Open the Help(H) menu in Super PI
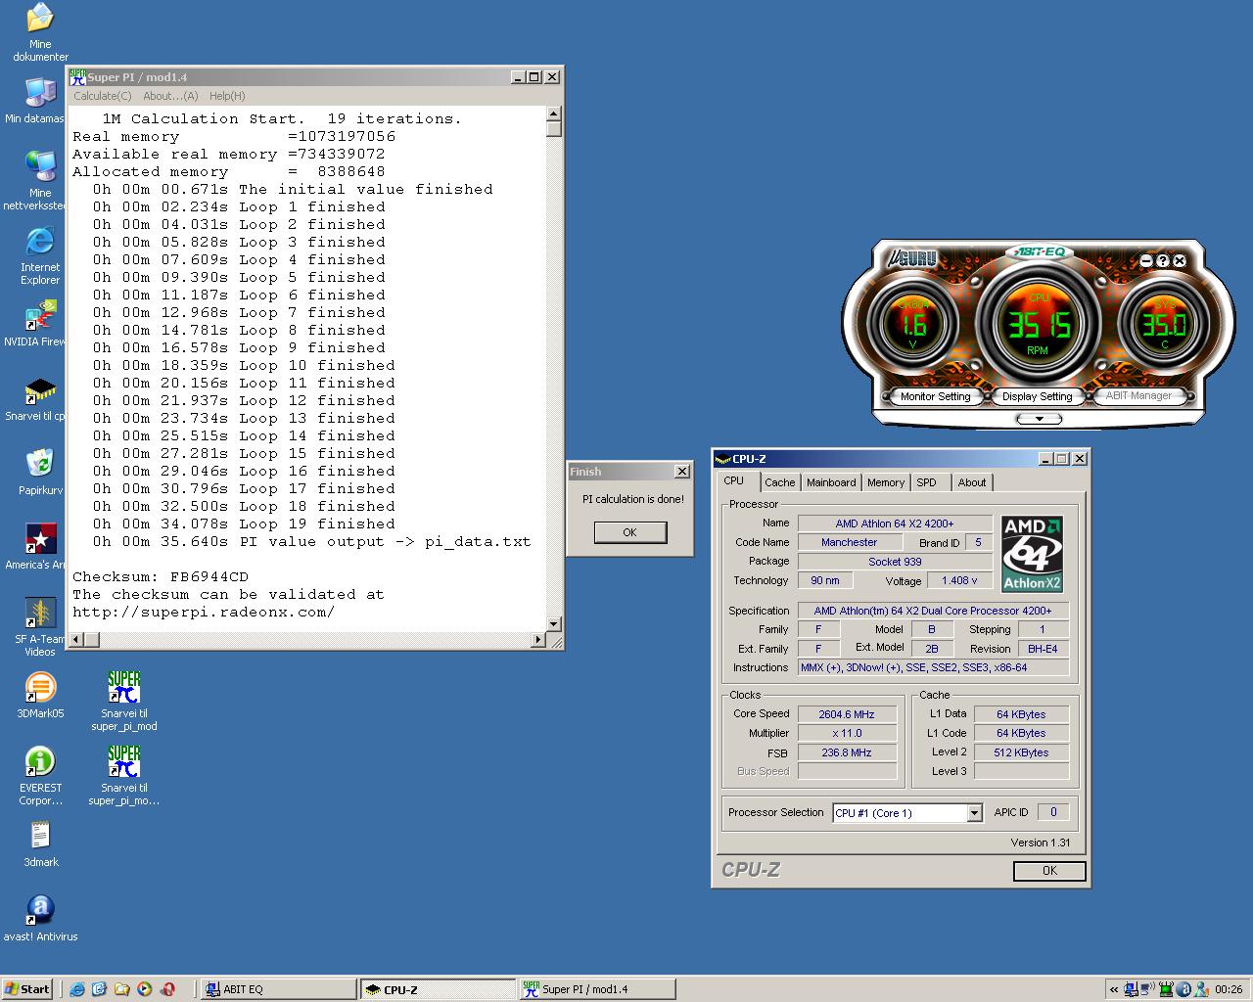Screen dimensions: 1253x1002 pyautogui.click(x=227, y=96)
